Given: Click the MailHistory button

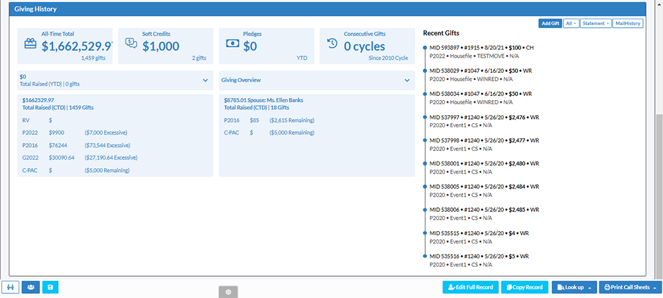Looking at the screenshot, I should (628, 24).
